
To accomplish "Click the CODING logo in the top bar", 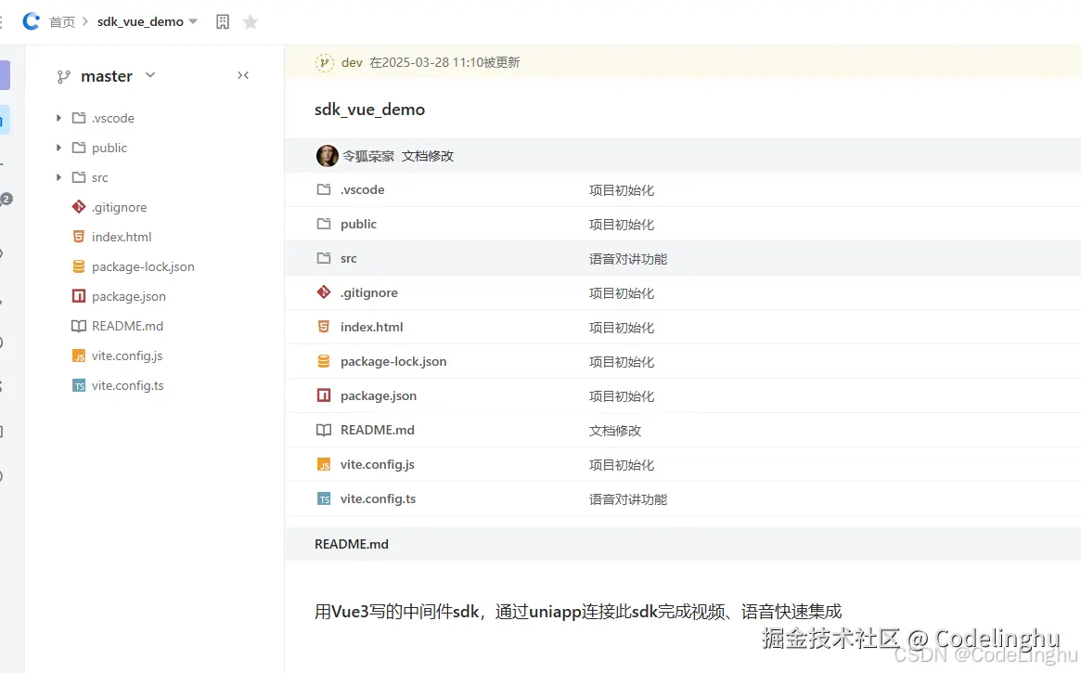I will [31, 20].
